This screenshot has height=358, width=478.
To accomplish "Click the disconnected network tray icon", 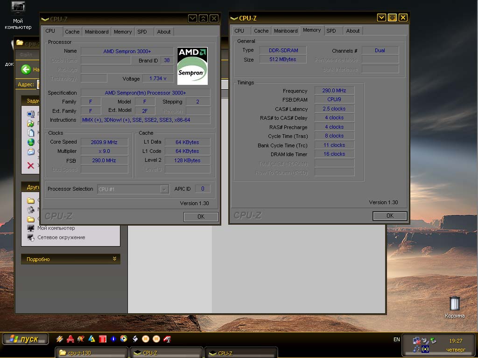I will [x=416, y=341].
